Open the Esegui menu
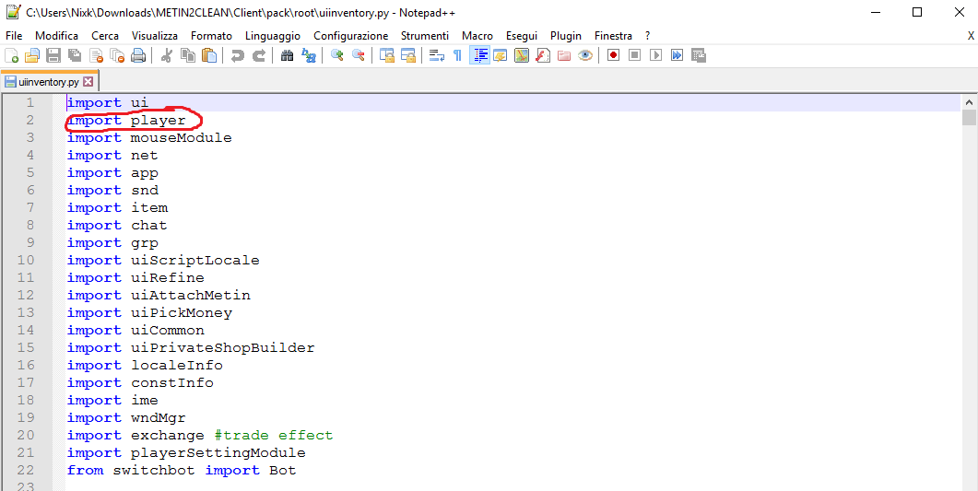978x491 pixels. (522, 36)
